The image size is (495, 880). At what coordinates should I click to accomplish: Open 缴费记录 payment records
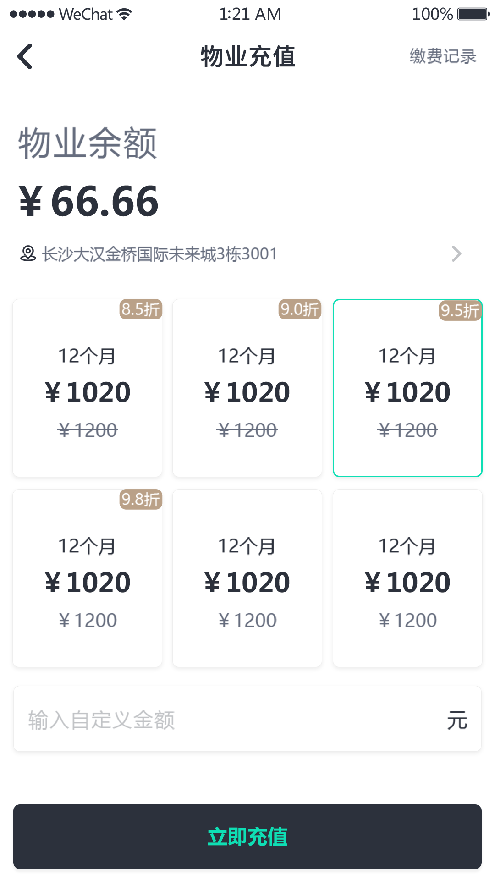point(443,56)
